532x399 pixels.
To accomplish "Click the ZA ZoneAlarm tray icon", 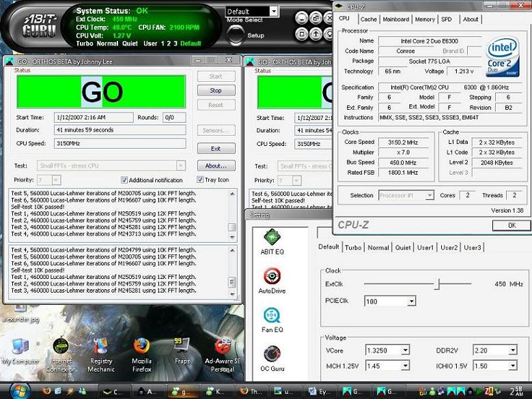I will [x=488, y=391].
